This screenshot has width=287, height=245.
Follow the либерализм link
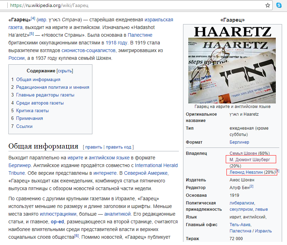coord(242,203)
